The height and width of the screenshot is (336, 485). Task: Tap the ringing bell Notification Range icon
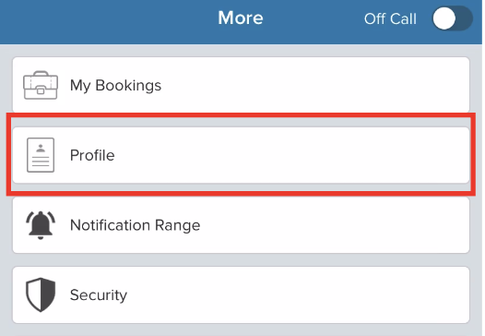coord(41,225)
